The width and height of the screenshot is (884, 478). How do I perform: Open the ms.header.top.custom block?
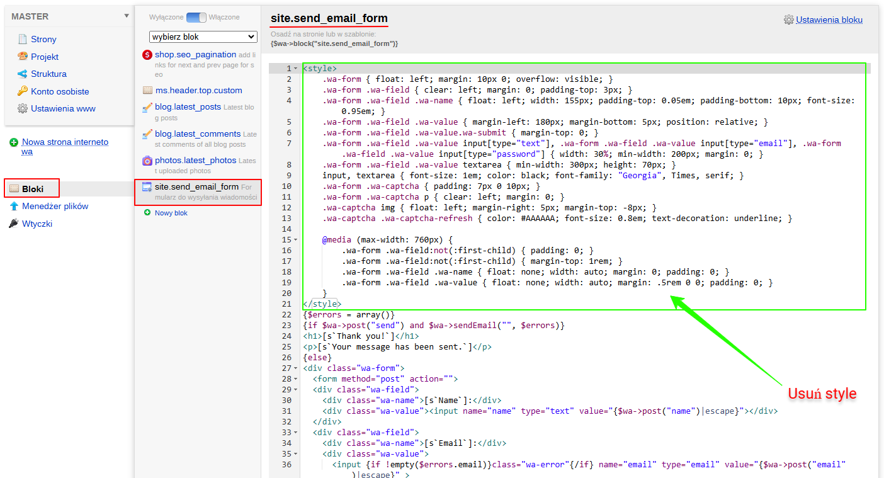(x=198, y=91)
